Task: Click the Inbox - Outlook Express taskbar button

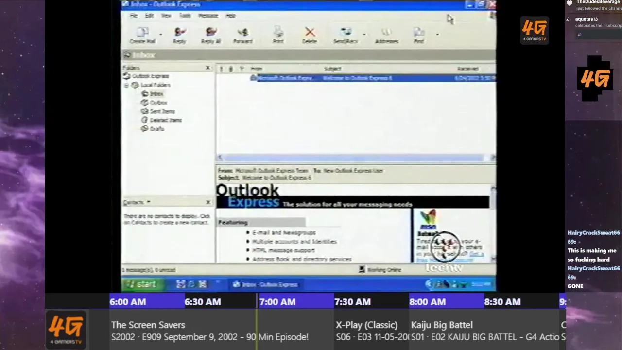Action: coord(265,284)
